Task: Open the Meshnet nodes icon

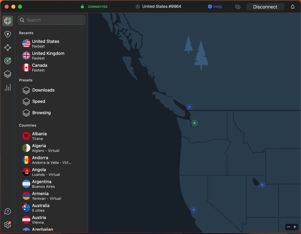Action: coord(8,48)
